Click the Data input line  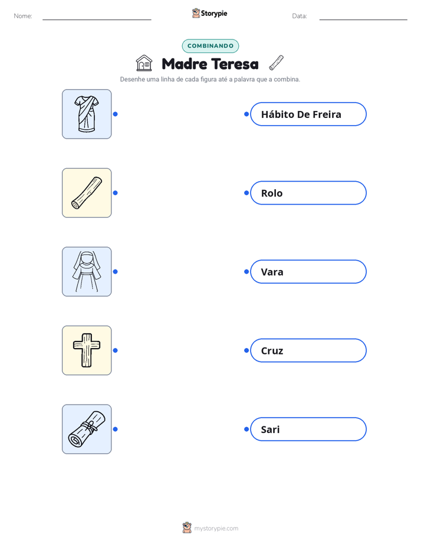point(363,17)
